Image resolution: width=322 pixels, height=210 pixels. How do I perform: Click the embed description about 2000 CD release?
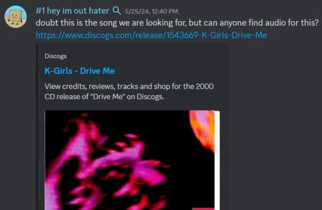[129, 92]
